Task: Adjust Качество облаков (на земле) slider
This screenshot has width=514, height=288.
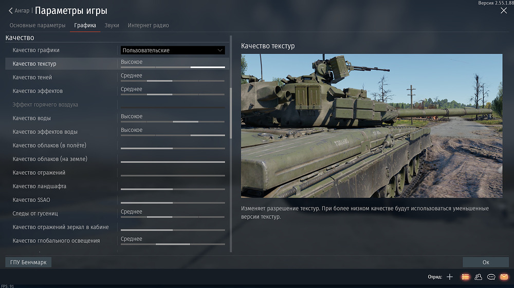Action: [x=173, y=162]
